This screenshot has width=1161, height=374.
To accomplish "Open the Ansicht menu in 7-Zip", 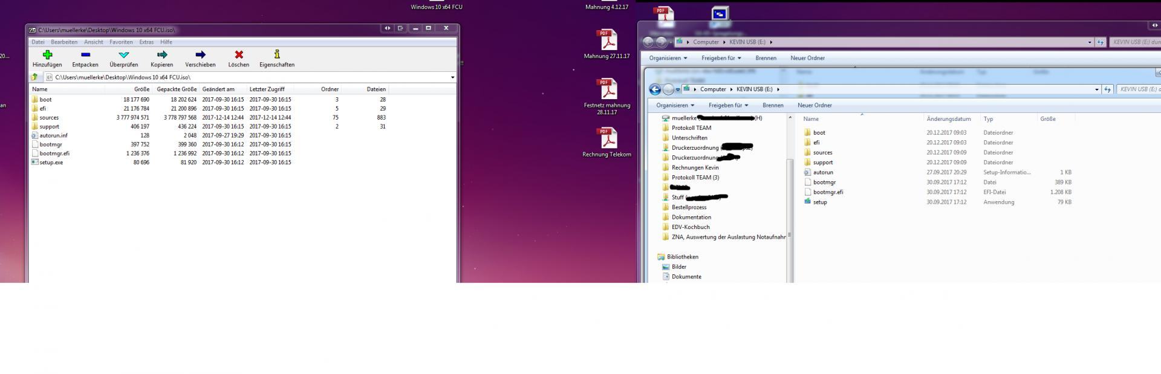I will pyautogui.click(x=94, y=42).
